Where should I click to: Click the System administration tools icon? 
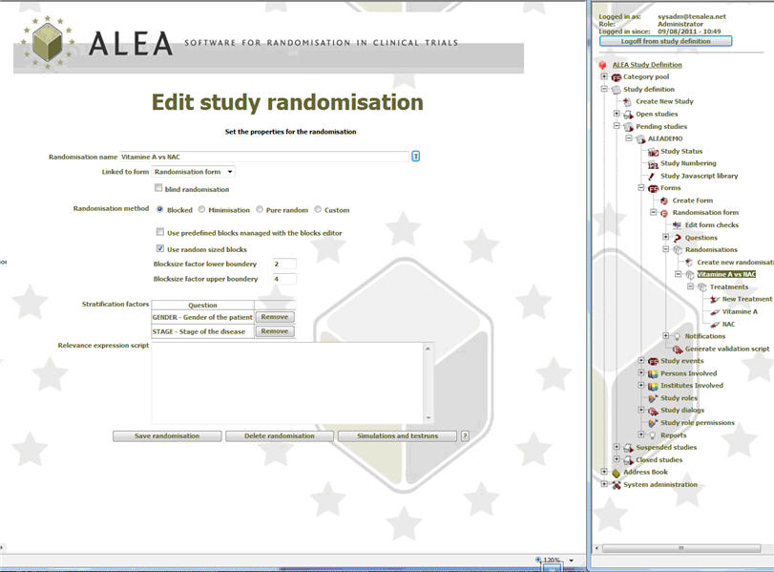(617, 484)
